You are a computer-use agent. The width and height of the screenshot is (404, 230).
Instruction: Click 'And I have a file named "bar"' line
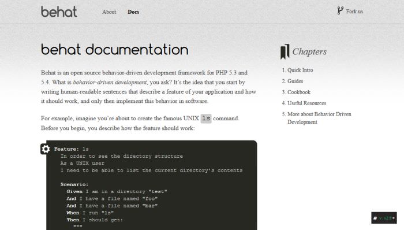(112, 206)
